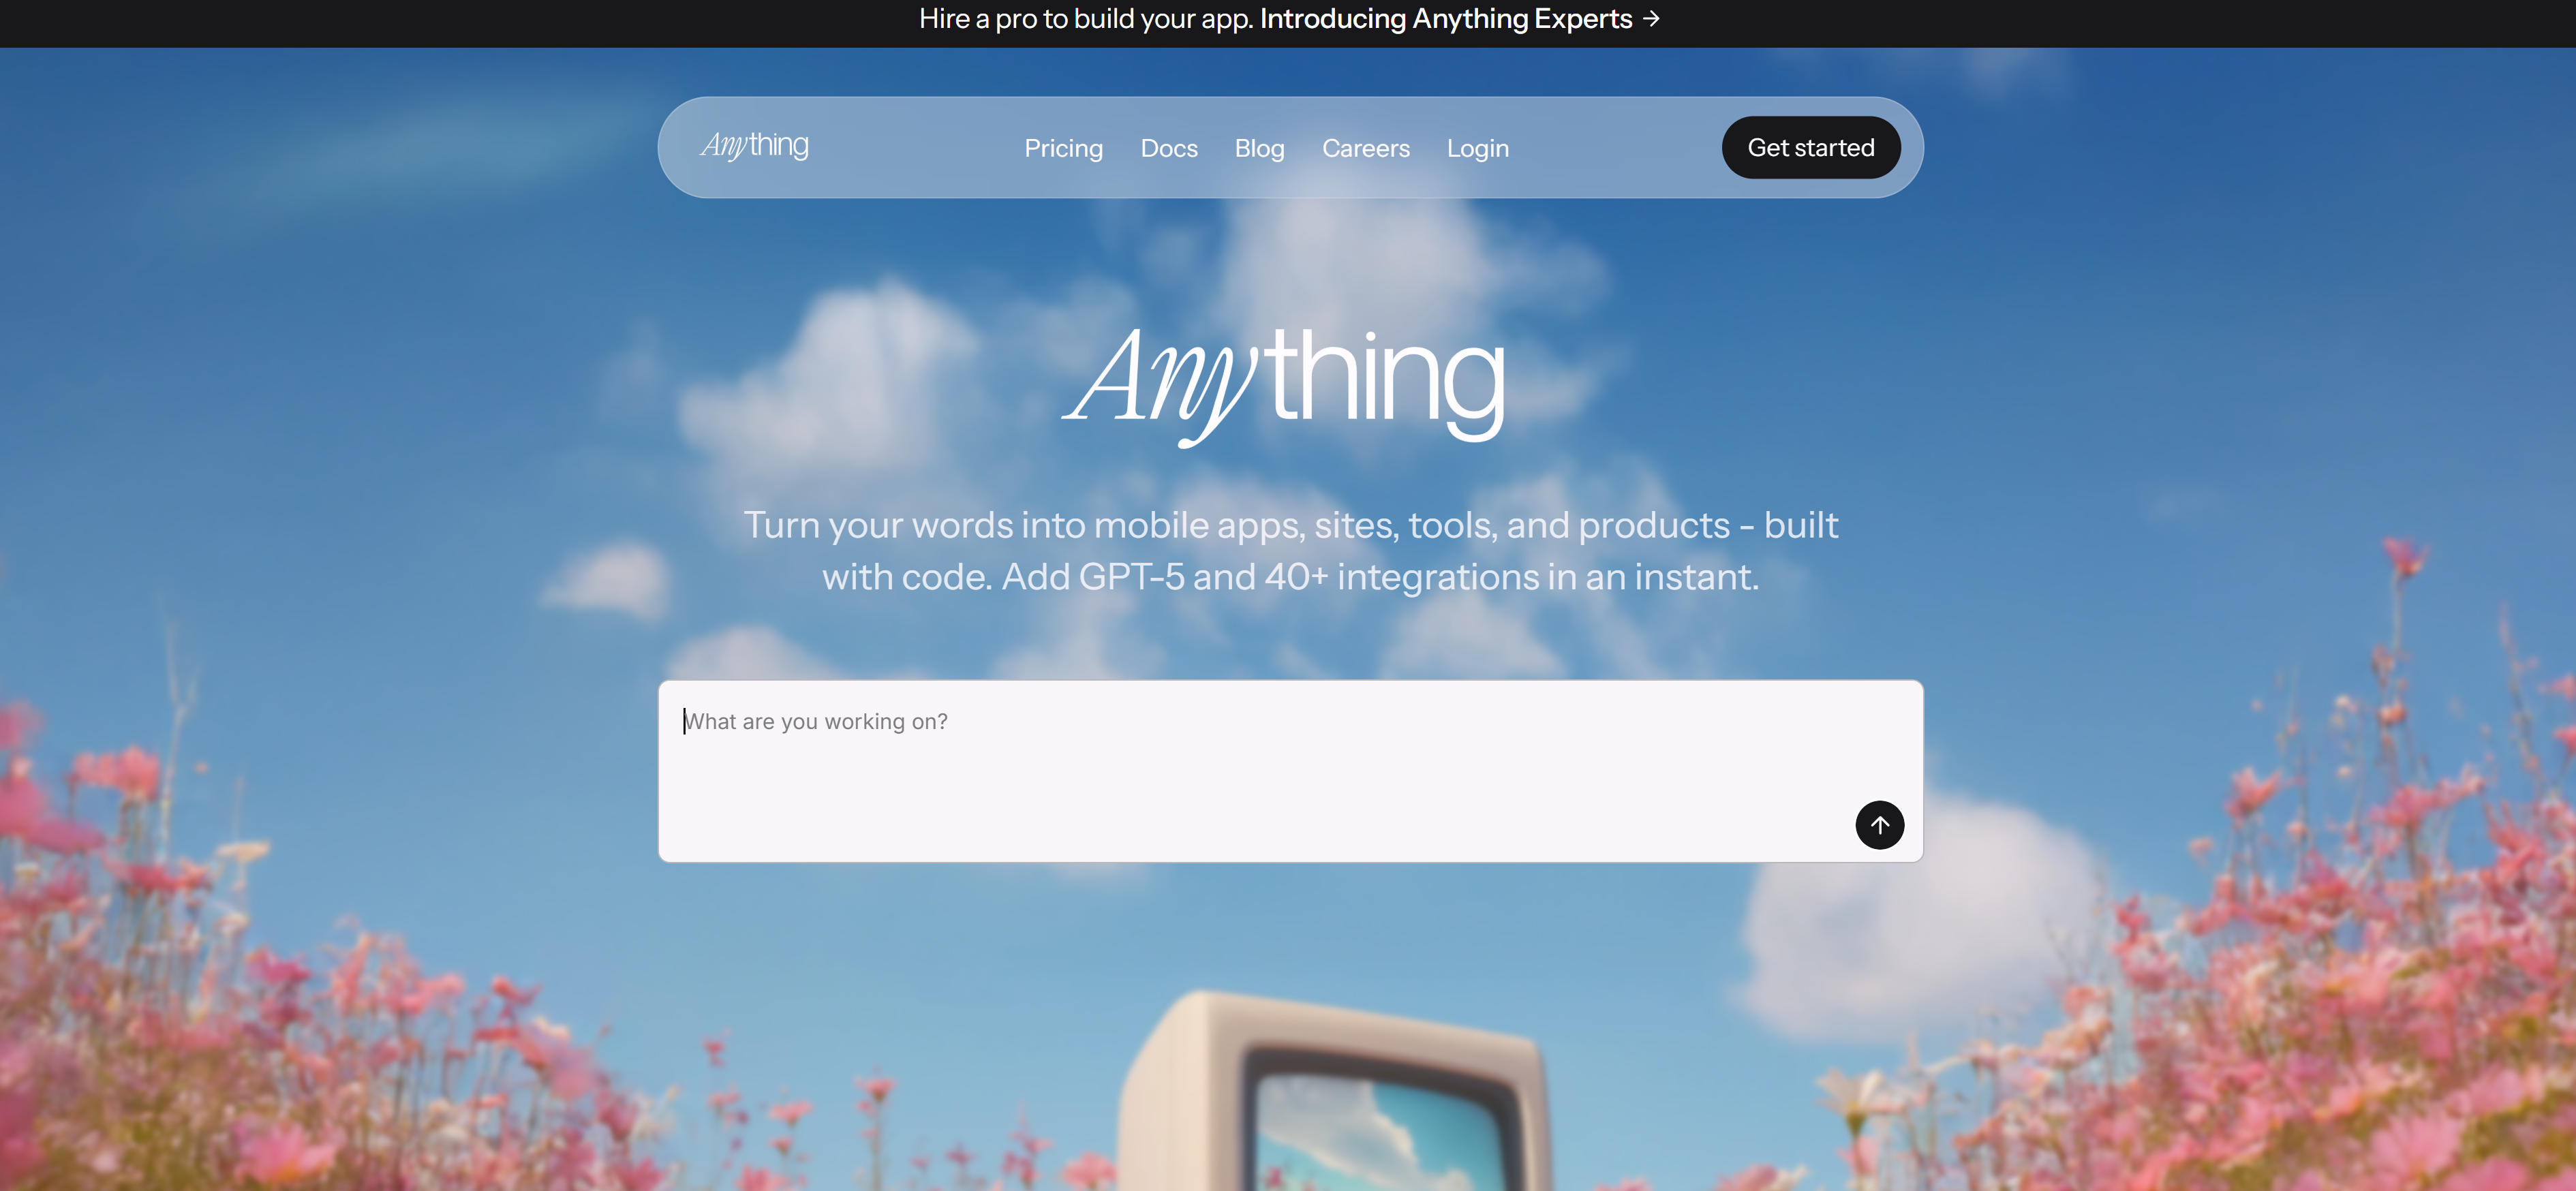This screenshot has width=2576, height=1191.
Task: Open the Login page
Action: click(1477, 148)
